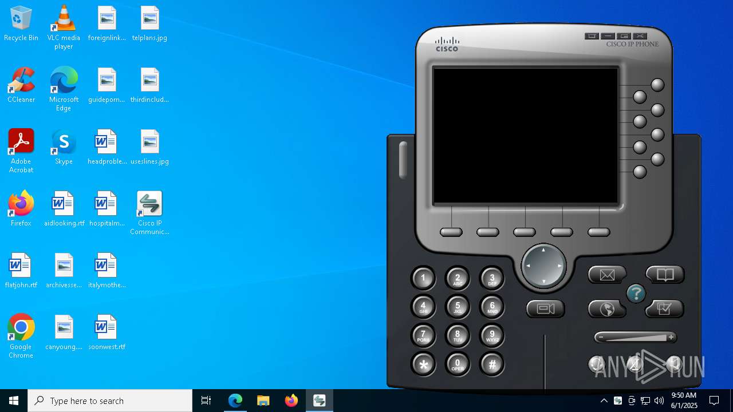
Task: Click the Cisco IP Communicator taskbar button
Action: coord(320,401)
